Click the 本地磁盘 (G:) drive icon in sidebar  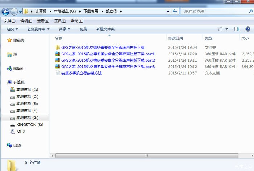pyautogui.click(x=12, y=118)
